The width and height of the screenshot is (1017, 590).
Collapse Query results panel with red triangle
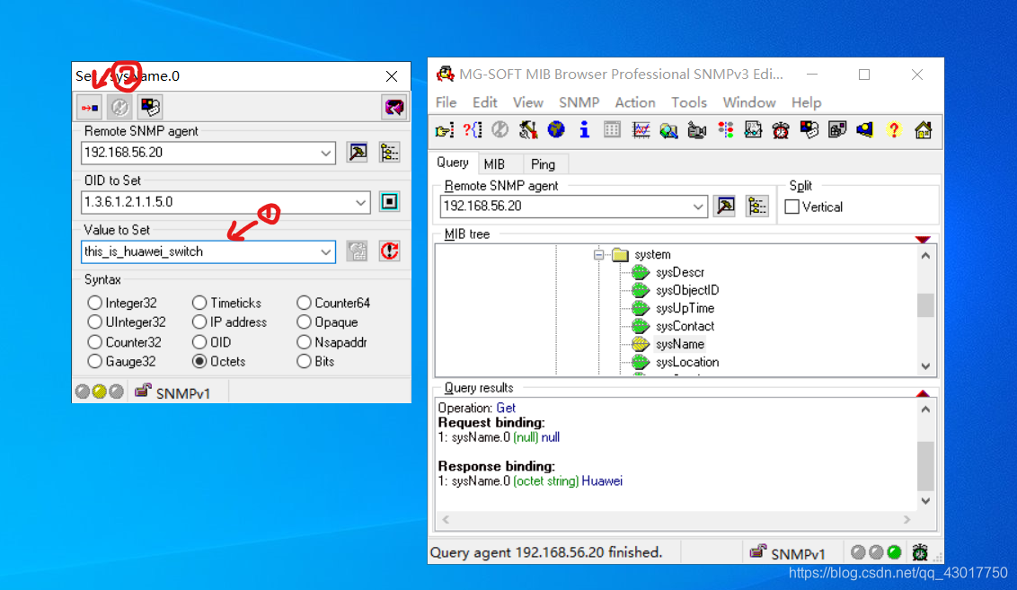click(x=923, y=393)
